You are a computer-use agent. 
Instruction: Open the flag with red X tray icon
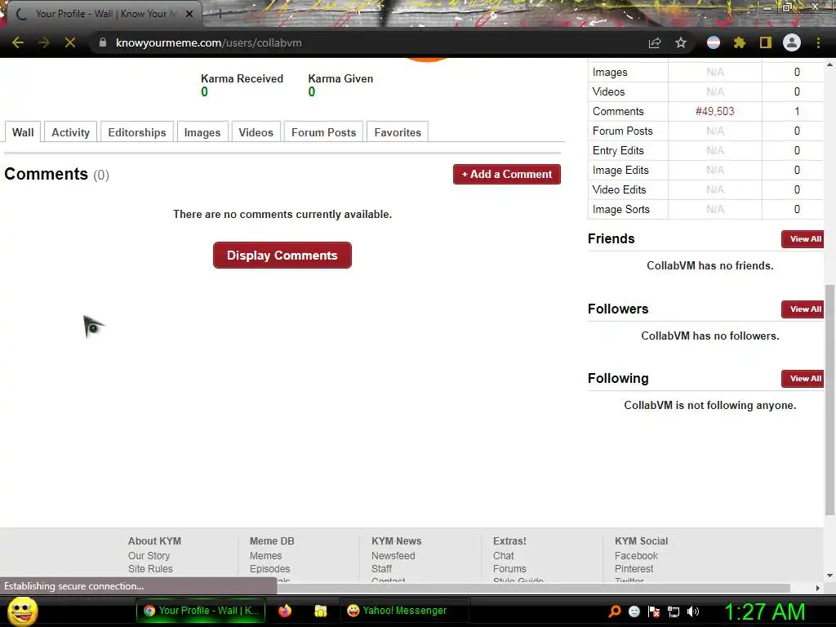pos(654,611)
